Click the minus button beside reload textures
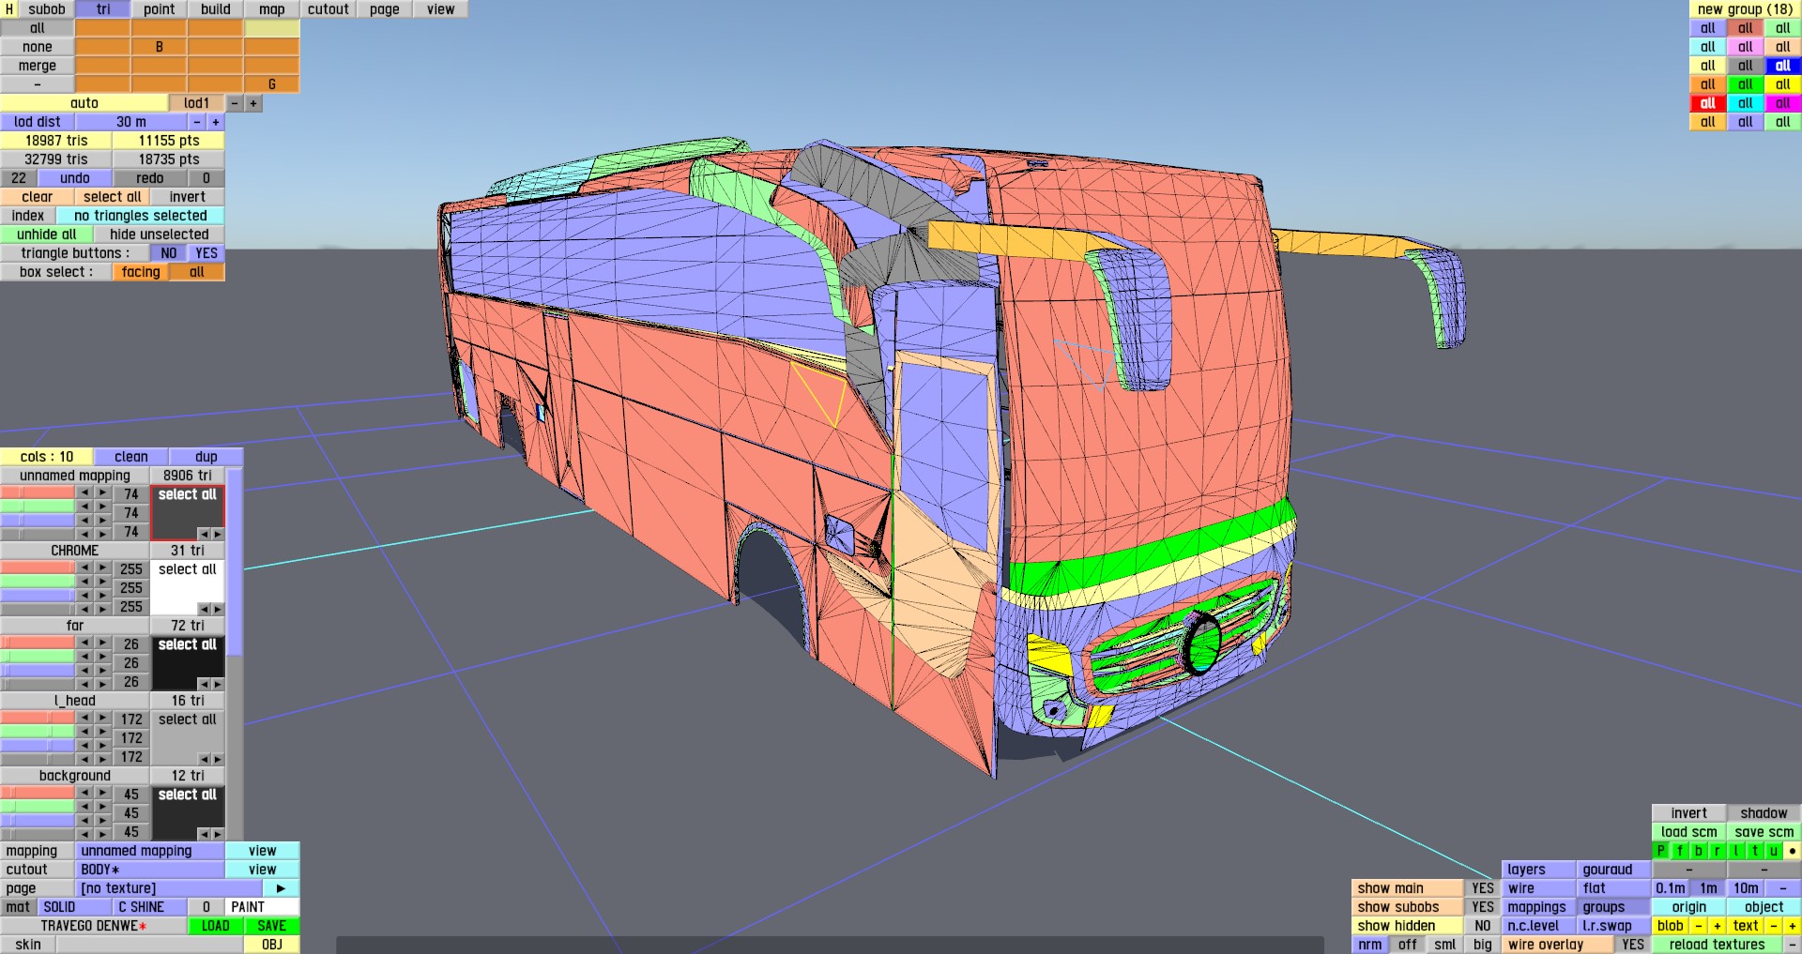This screenshot has width=1802, height=954. [x=1793, y=945]
